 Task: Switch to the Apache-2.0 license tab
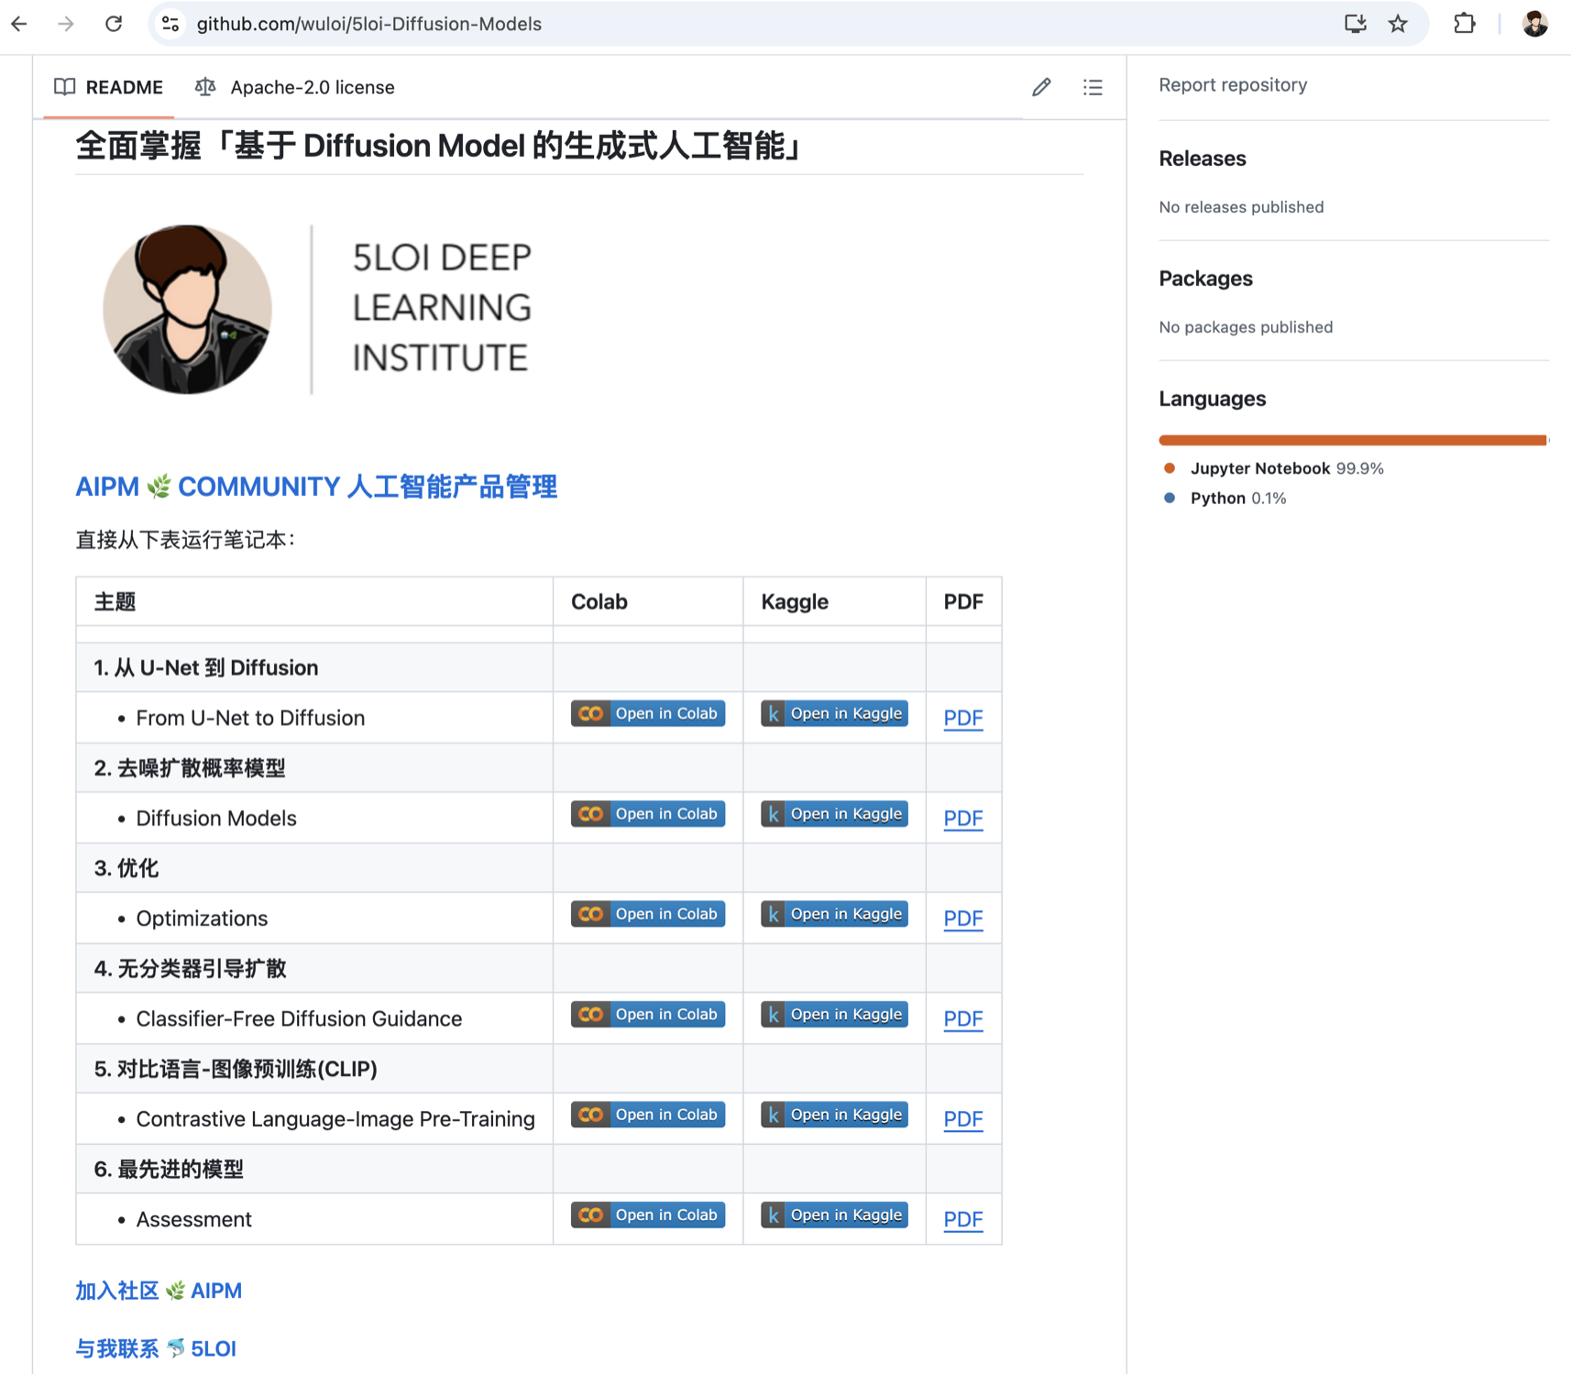click(x=295, y=87)
